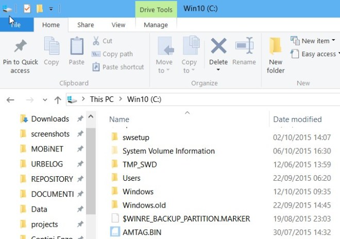Click the Users folder icon
The height and width of the screenshot is (239, 340).
[115, 177]
